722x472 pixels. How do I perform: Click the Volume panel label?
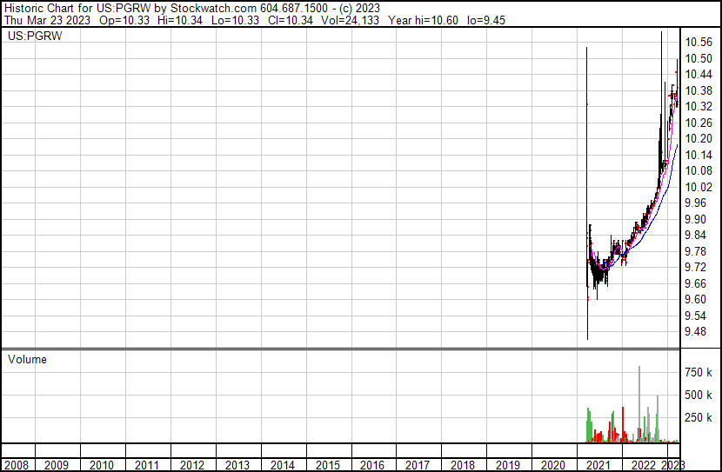pos(27,359)
